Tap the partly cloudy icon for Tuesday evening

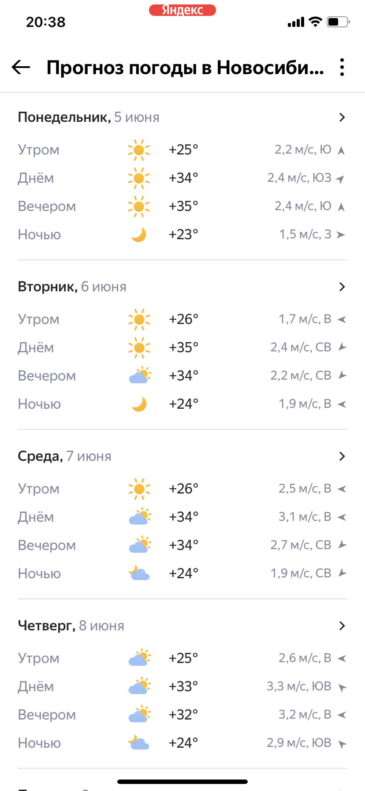[x=140, y=376]
